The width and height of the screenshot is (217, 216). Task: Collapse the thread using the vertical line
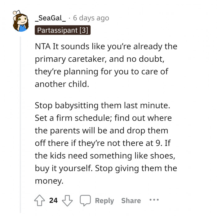[21, 124]
